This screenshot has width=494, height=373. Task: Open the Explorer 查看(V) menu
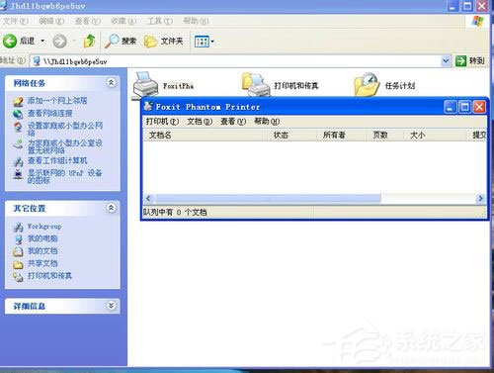pos(87,21)
